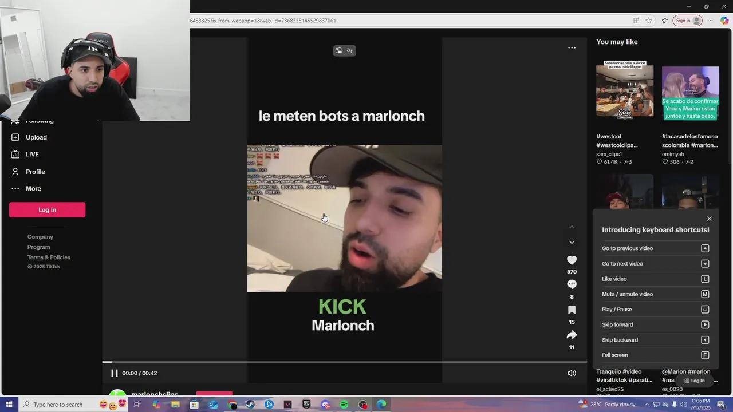Open the system volume tray icon
The image size is (733, 412).
[683, 405]
